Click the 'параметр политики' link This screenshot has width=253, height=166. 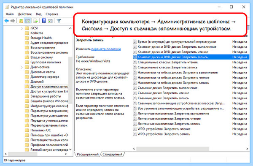[x=106, y=49]
